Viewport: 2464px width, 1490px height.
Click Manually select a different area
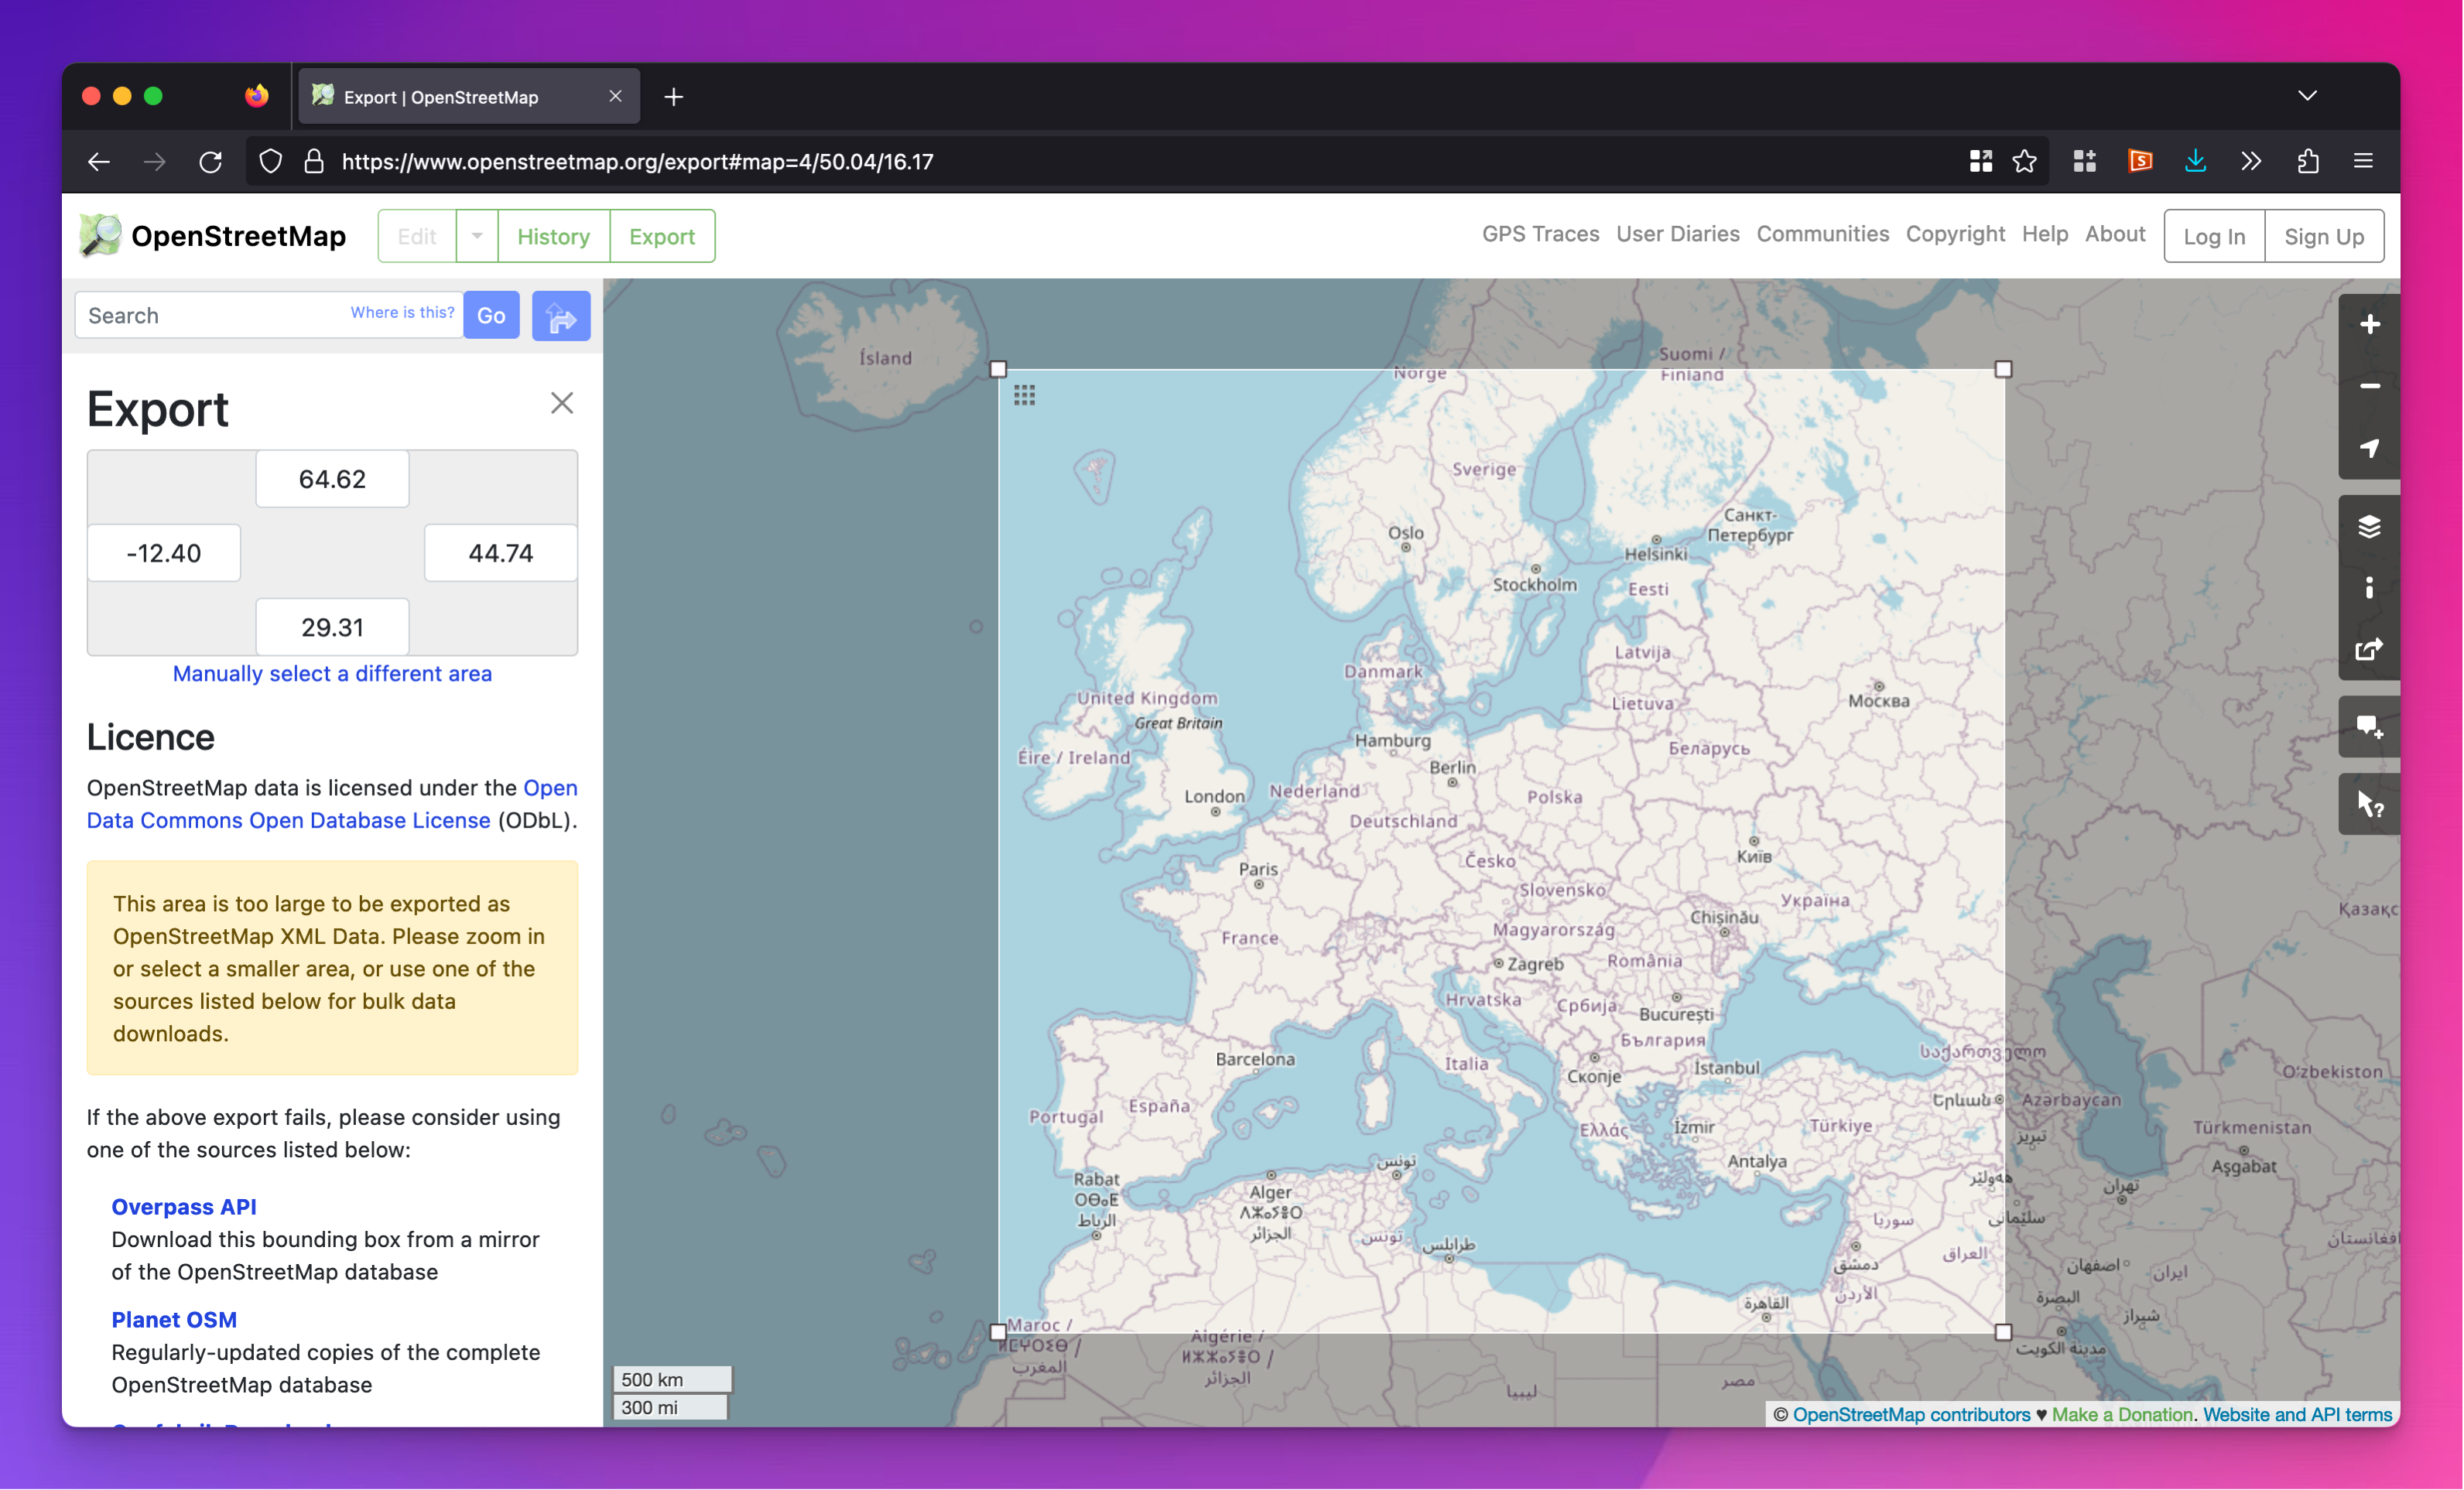pos(332,673)
